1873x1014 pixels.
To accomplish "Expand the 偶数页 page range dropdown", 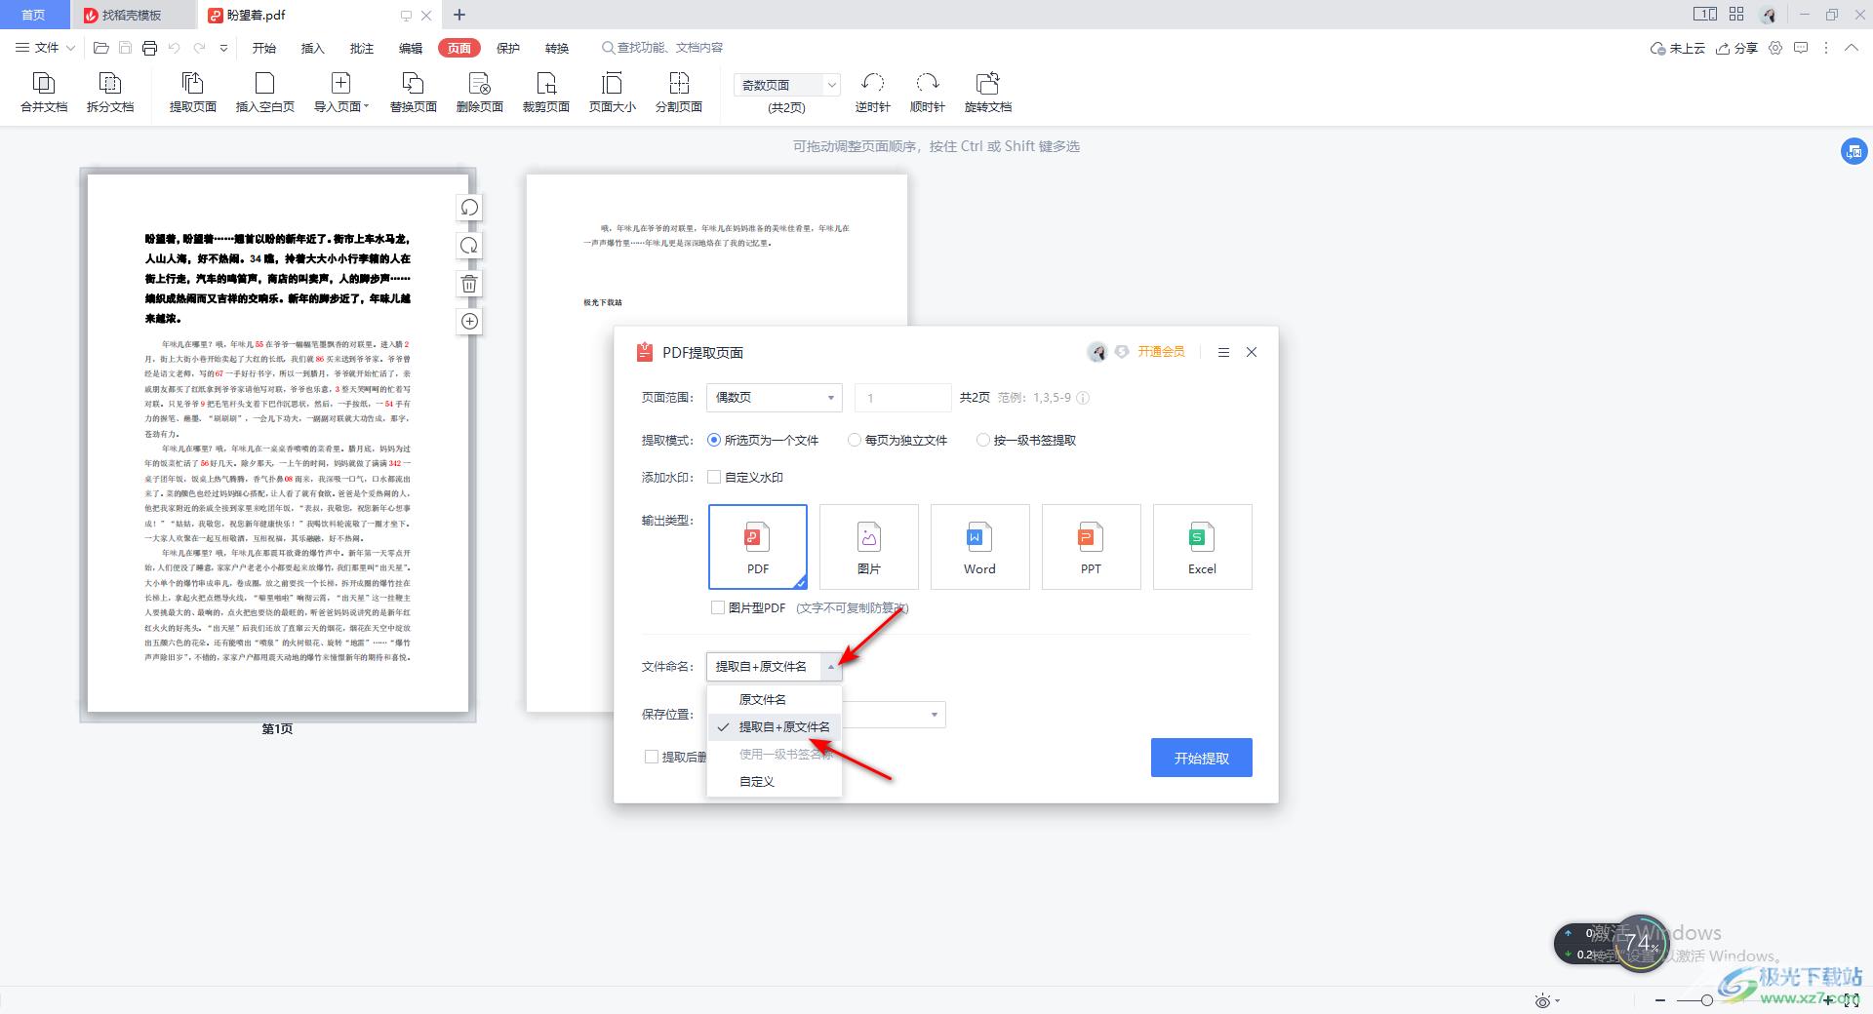I will [774, 398].
